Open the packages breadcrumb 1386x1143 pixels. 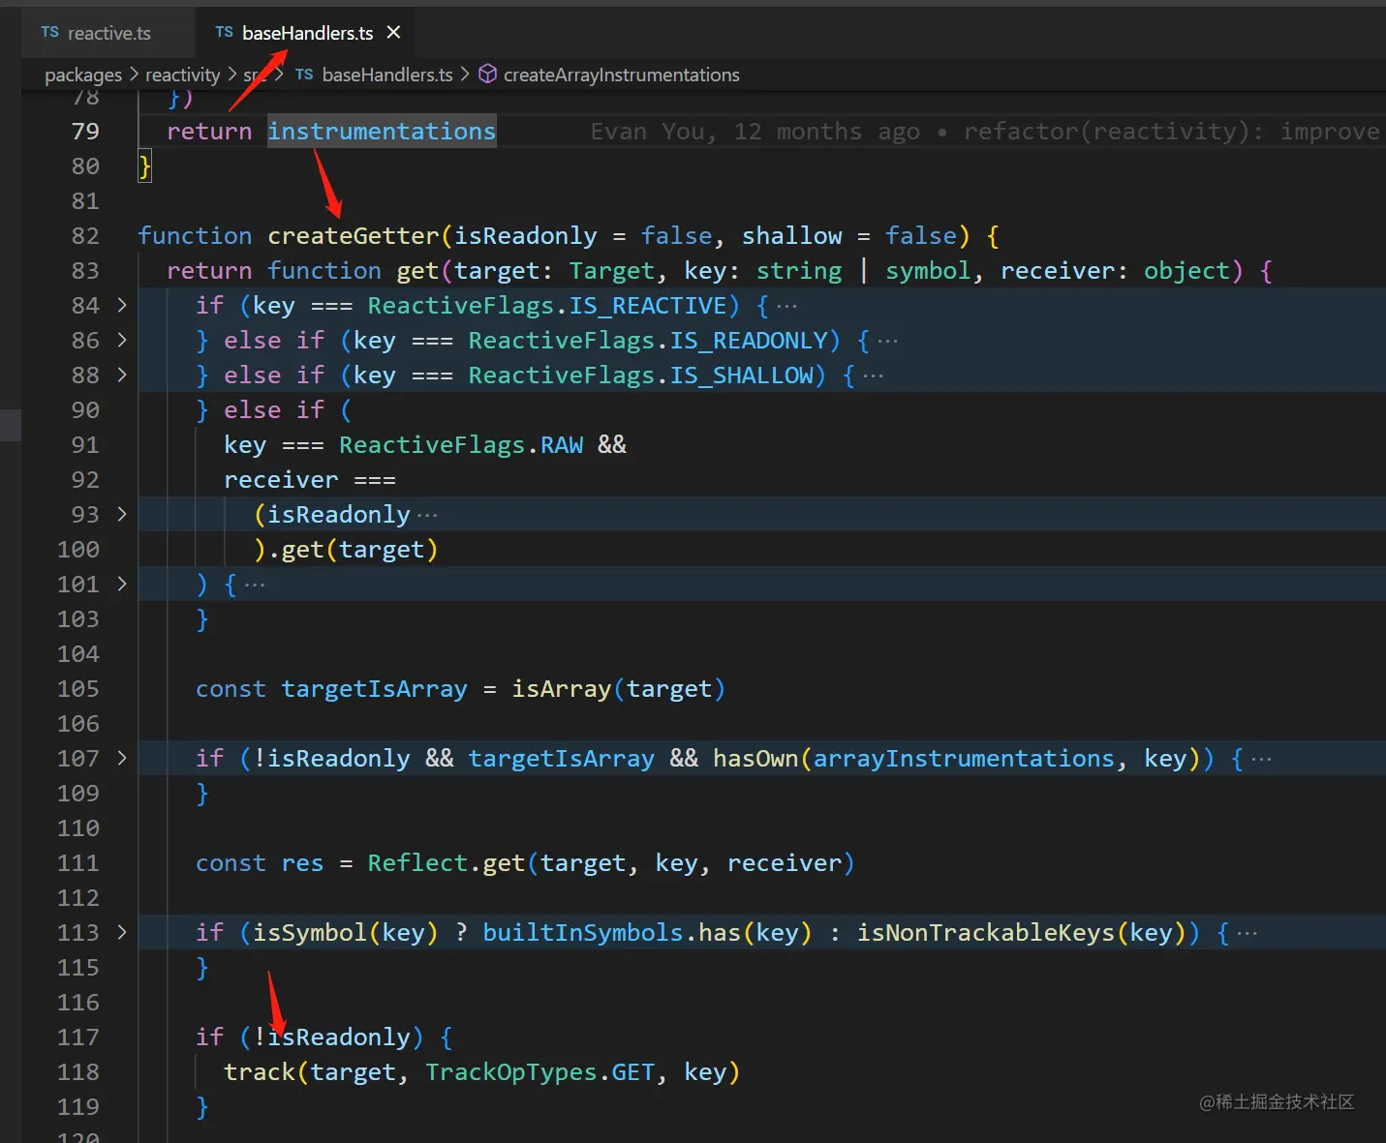pyautogui.click(x=83, y=75)
